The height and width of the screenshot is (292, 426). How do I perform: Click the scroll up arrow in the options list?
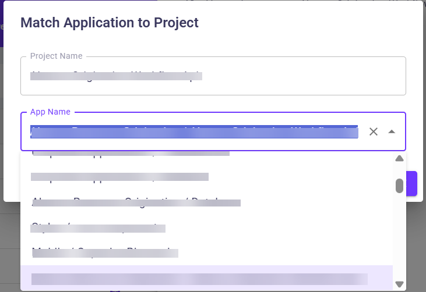(399, 158)
